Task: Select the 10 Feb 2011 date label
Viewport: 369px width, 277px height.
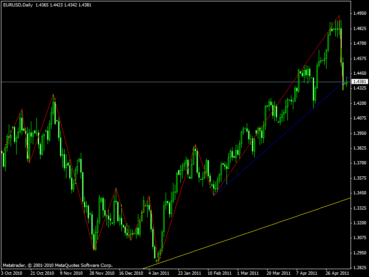Action: coord(220,273)
